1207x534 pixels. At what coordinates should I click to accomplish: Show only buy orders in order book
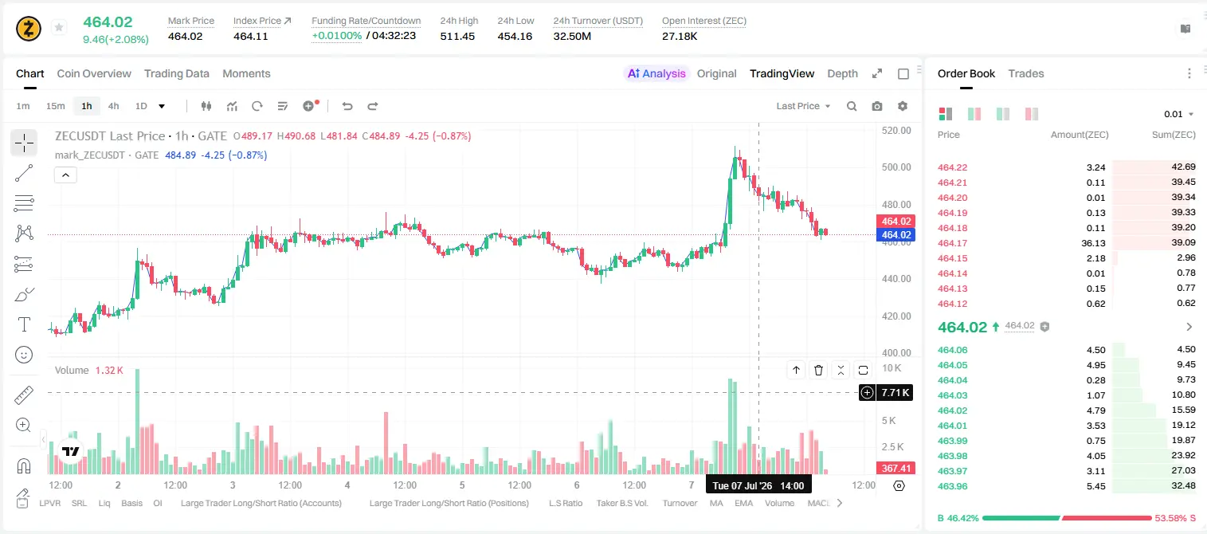click(1003, 114)
